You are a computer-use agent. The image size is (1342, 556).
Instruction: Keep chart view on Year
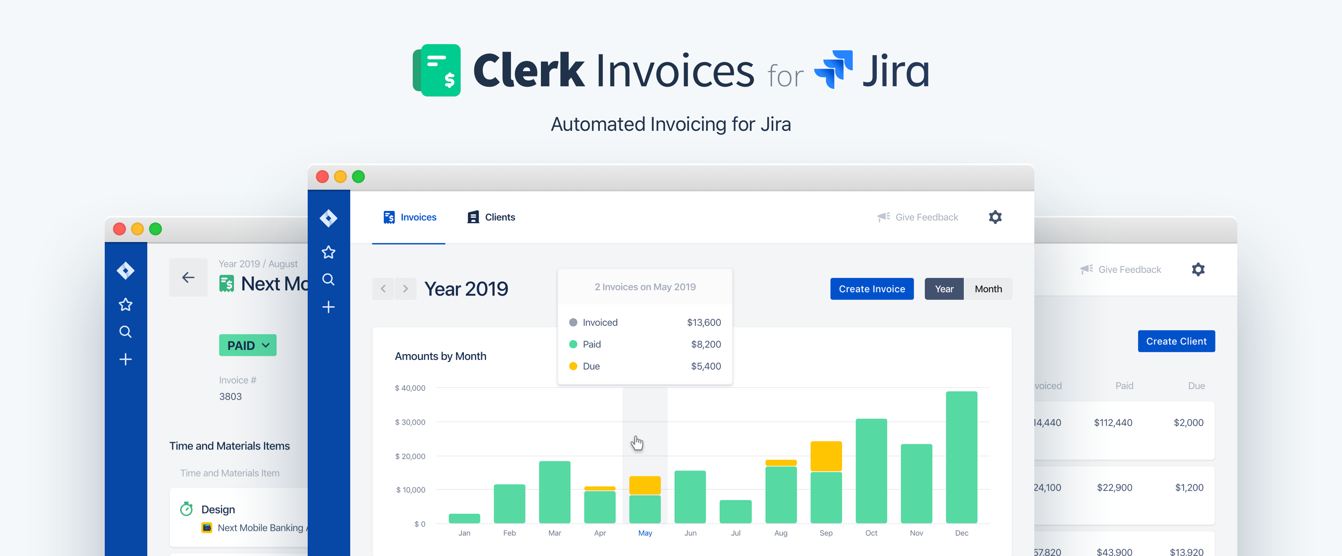click(944, 288)
